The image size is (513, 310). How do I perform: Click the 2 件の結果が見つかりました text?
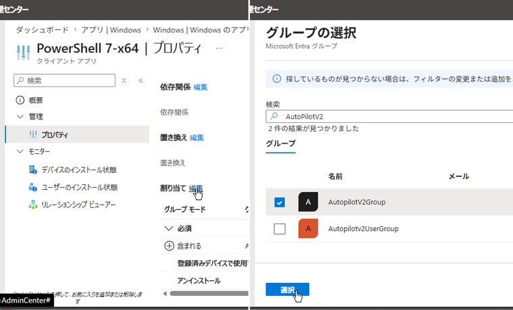click(x=314, y=128)
